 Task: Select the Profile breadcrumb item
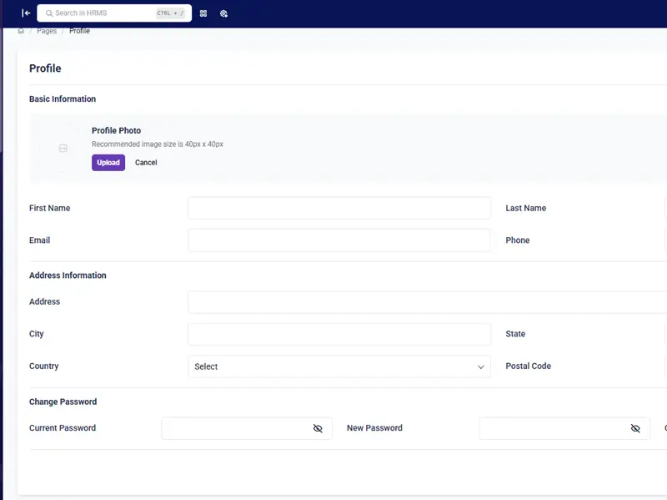click(79, 31)
